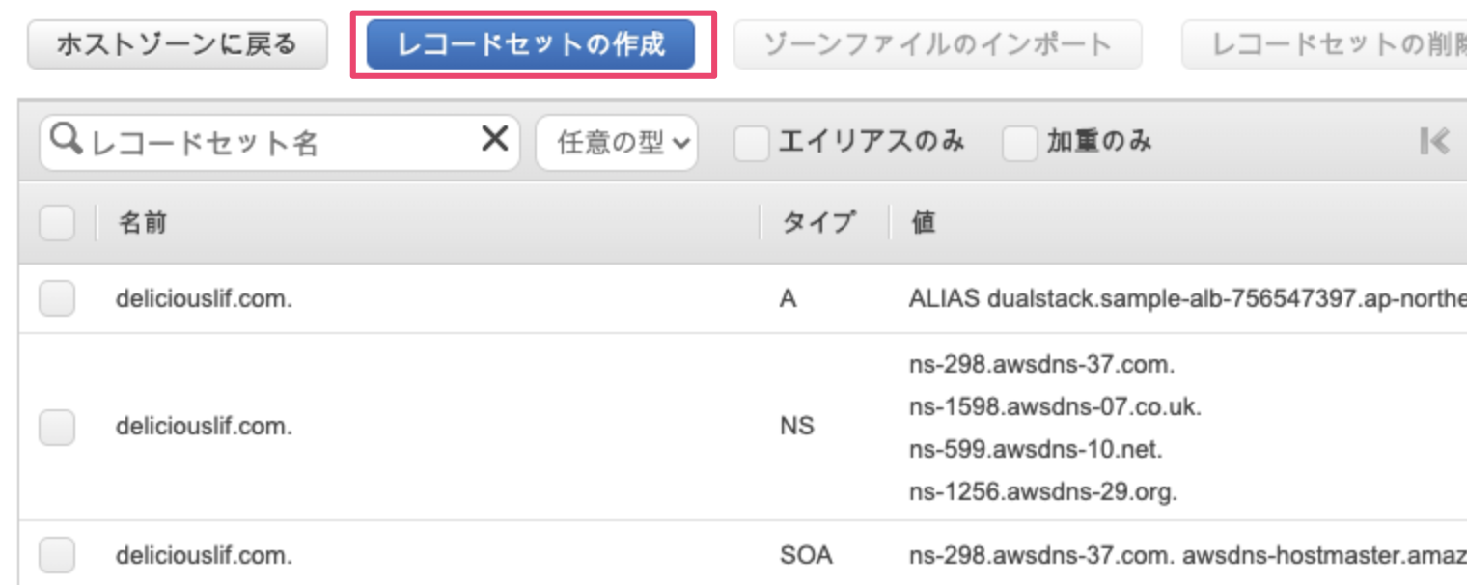This screenshot has height=585, width=1467.
Task: Go to first page arrow icon
Action: pos(1434,142)
